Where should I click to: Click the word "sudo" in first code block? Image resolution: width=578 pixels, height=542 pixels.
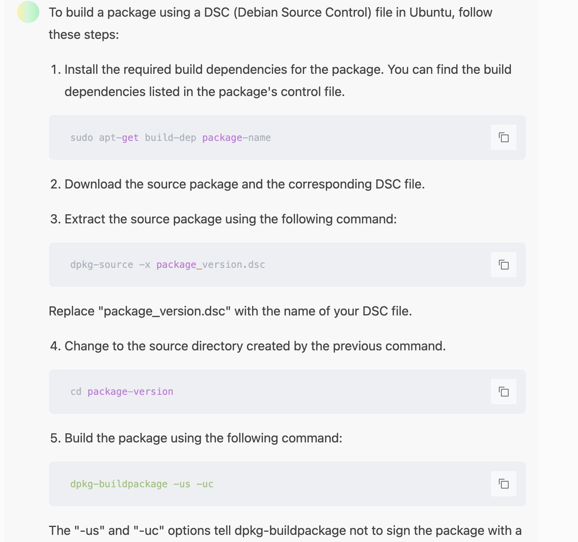click(x=81, y=138)
